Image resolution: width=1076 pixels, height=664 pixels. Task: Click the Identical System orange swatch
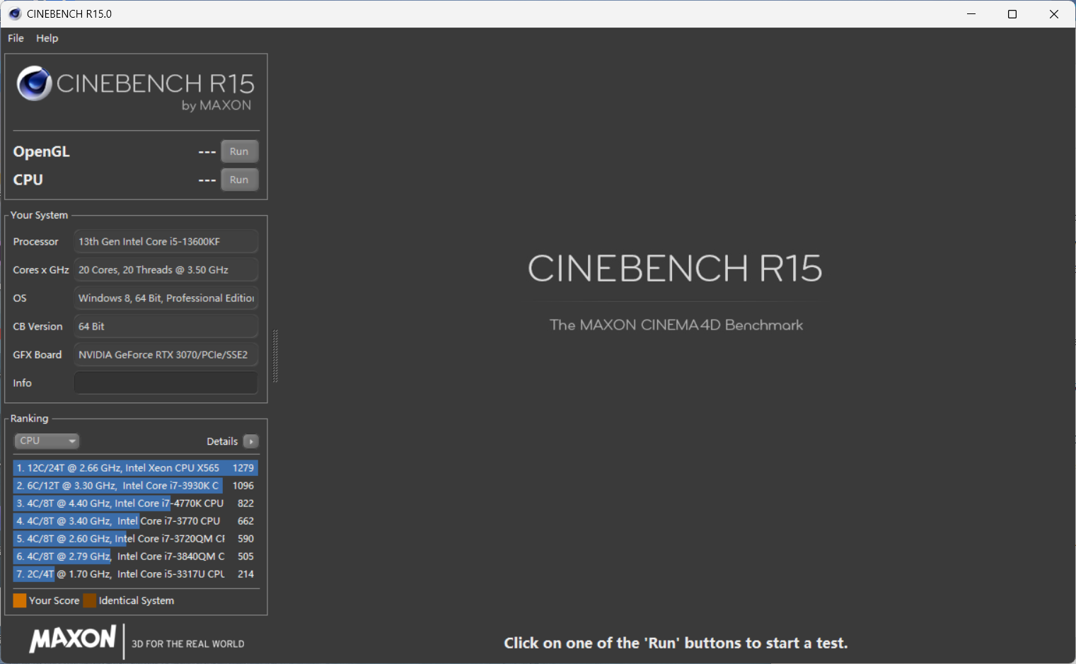coord(89,600)
